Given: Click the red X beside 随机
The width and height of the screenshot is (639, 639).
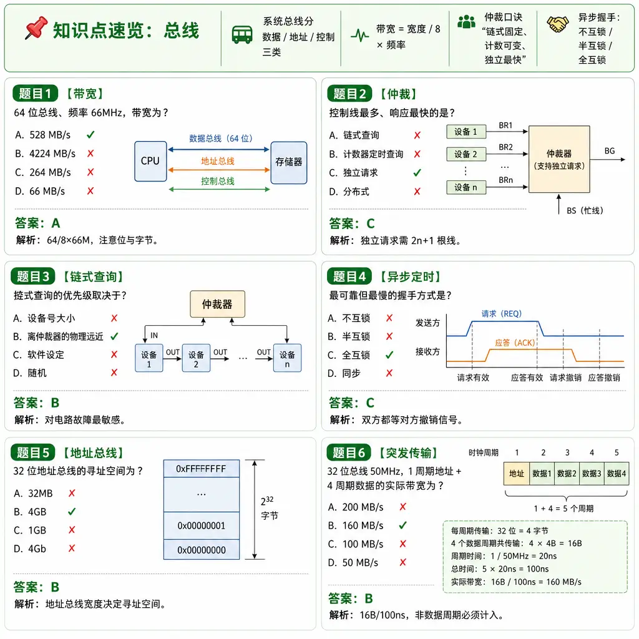Looking at the screenshot, I should 114,373.
